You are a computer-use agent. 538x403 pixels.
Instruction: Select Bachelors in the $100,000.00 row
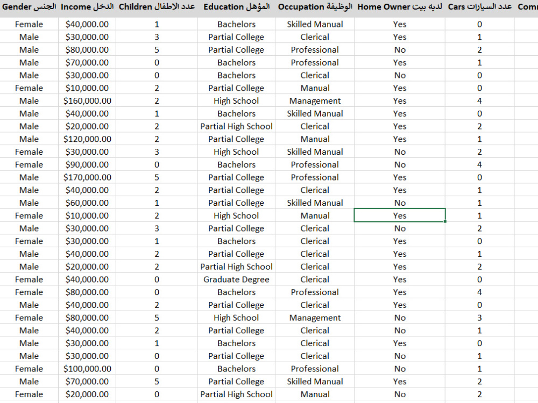236,369
